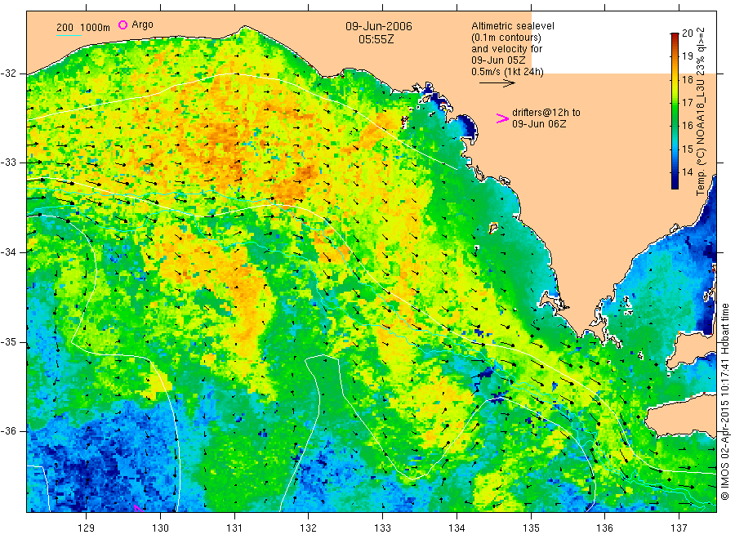This screenshot has height=539, width=735.
Task: Click the latitude label -36
Action: point(8,431)
